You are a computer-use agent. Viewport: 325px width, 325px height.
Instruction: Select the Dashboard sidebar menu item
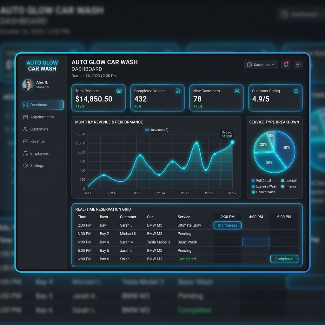click(42, 105)
